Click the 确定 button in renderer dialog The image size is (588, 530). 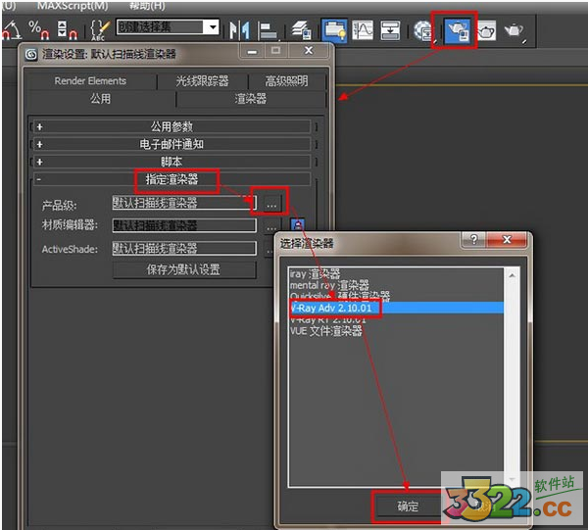[407, 506]
